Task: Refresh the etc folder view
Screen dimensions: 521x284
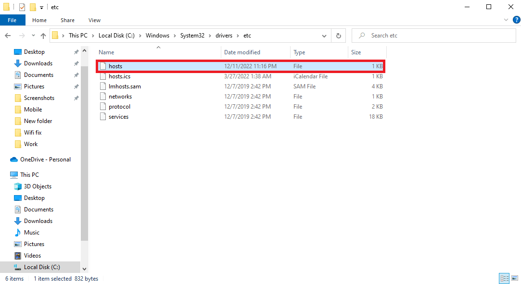Action: [x=339, y=36]
